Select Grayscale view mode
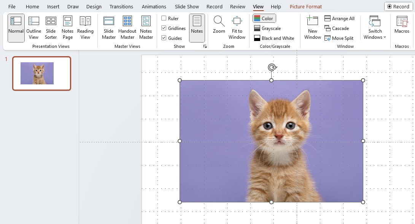This screenshot has height=224, width=415. click(267, 28)
